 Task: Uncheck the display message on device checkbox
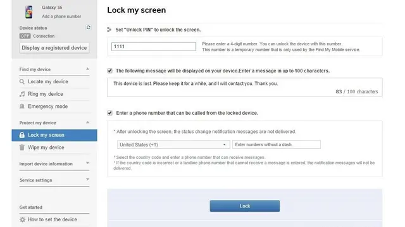(x=109, y=71)
